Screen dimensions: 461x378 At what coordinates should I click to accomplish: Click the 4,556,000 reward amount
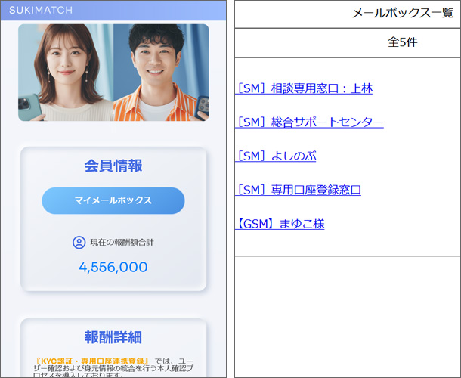click(x=113, y=268)
